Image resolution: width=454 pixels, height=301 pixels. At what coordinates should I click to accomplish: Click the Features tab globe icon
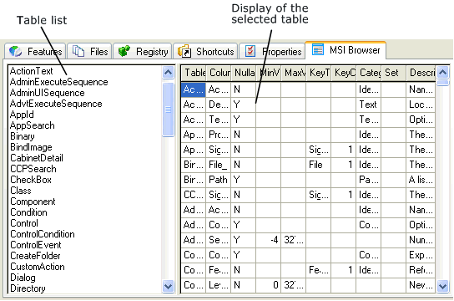coord(15,51)
